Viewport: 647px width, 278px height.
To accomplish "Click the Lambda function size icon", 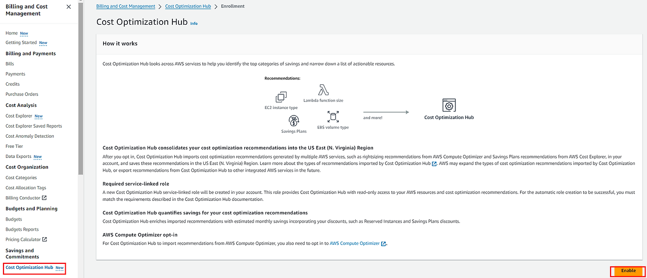I will tap(323, 90).
